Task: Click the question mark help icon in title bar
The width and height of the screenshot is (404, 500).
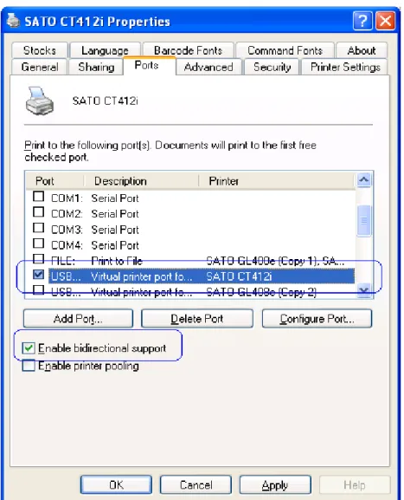Action: click(362, 21)
